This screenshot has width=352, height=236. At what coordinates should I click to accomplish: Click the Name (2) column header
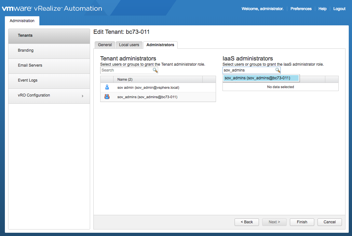[158, 79]
